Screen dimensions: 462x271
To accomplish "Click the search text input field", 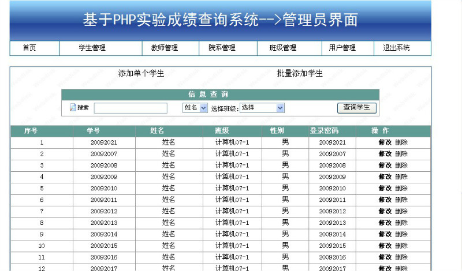I will click(x=131, y=108).
